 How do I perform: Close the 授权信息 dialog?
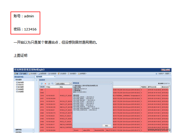[x=111, y=83]
